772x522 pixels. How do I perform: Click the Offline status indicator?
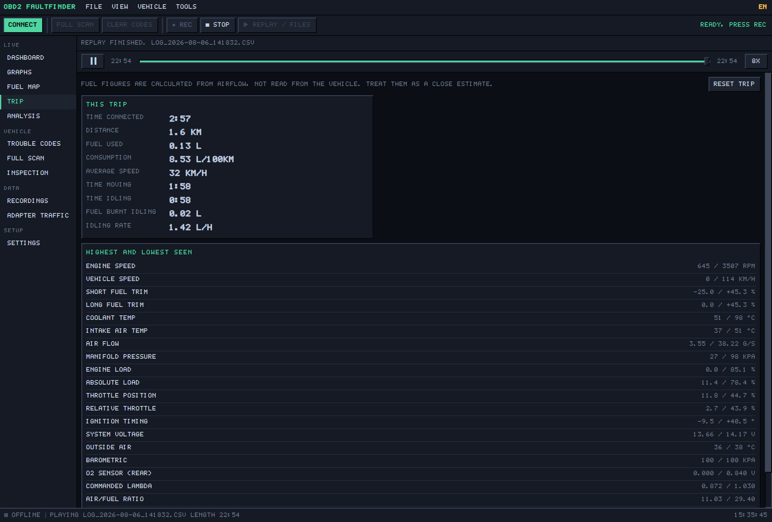pyautogui.click(x=23, y=515)
